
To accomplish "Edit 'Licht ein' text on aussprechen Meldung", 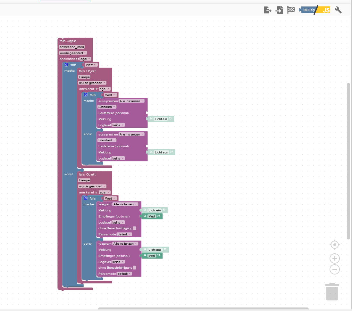I will pos(161,119).
